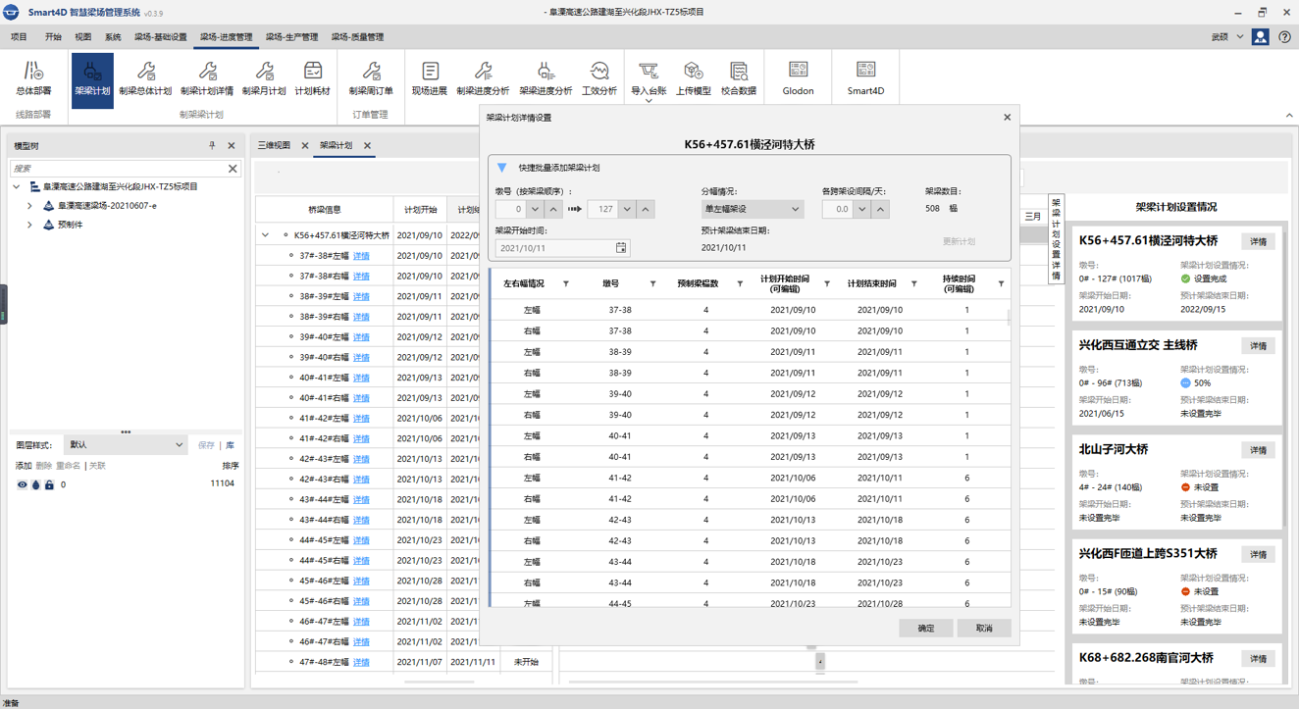Toggle the layer lock icon

point(49,484)
